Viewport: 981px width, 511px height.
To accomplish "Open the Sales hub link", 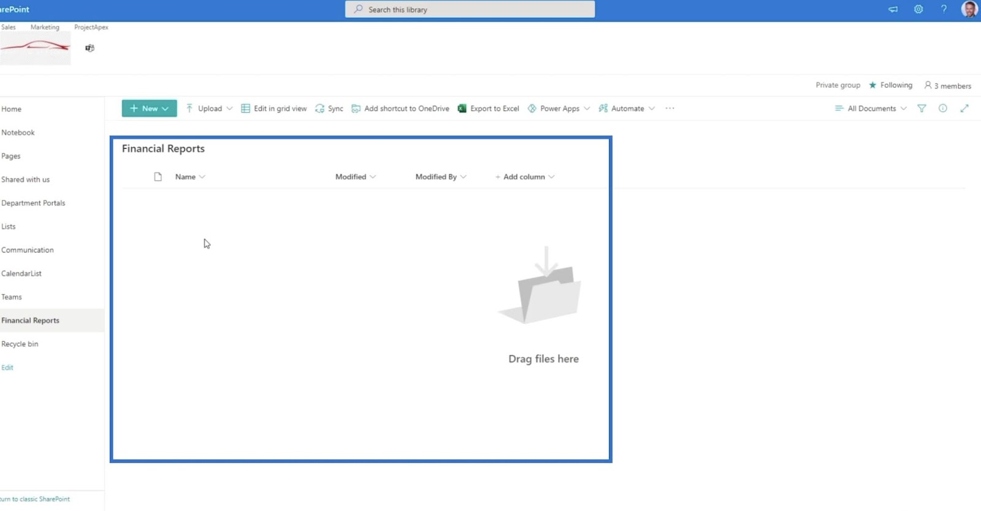I will point(9,27).
